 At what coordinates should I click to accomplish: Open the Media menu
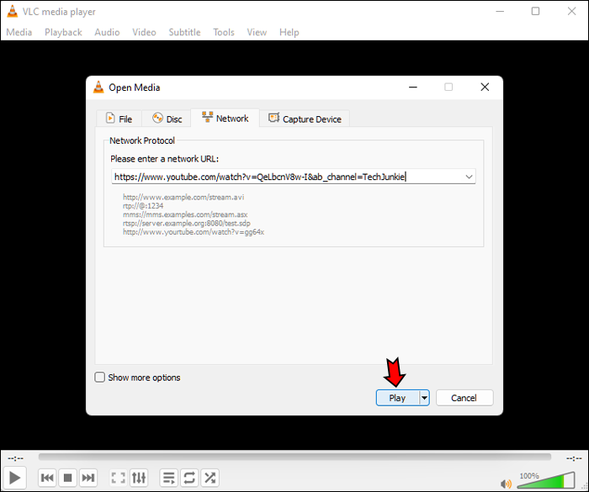click(x=19, y=32)
